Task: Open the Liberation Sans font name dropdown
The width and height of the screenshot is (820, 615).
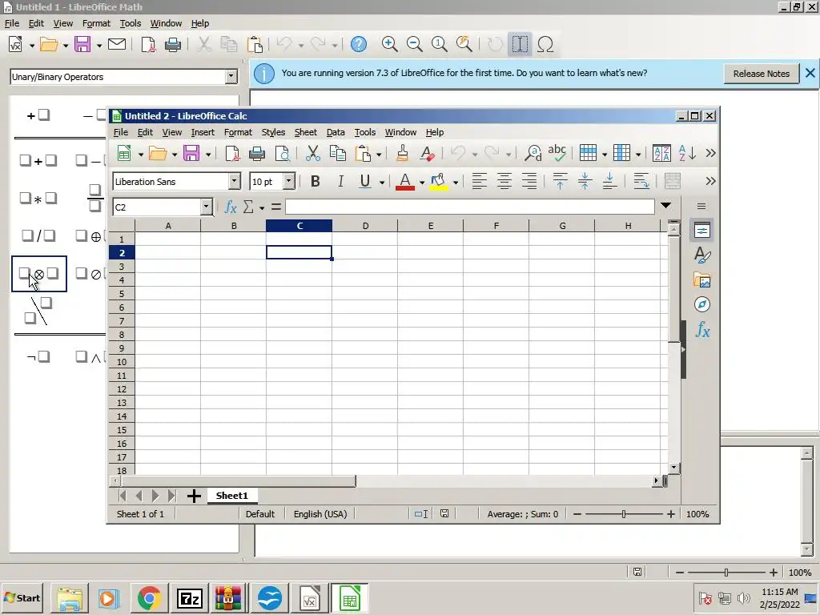Action: coord(235,182)
